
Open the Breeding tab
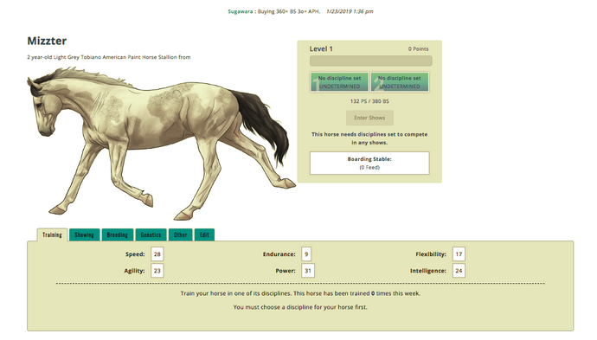118,234
